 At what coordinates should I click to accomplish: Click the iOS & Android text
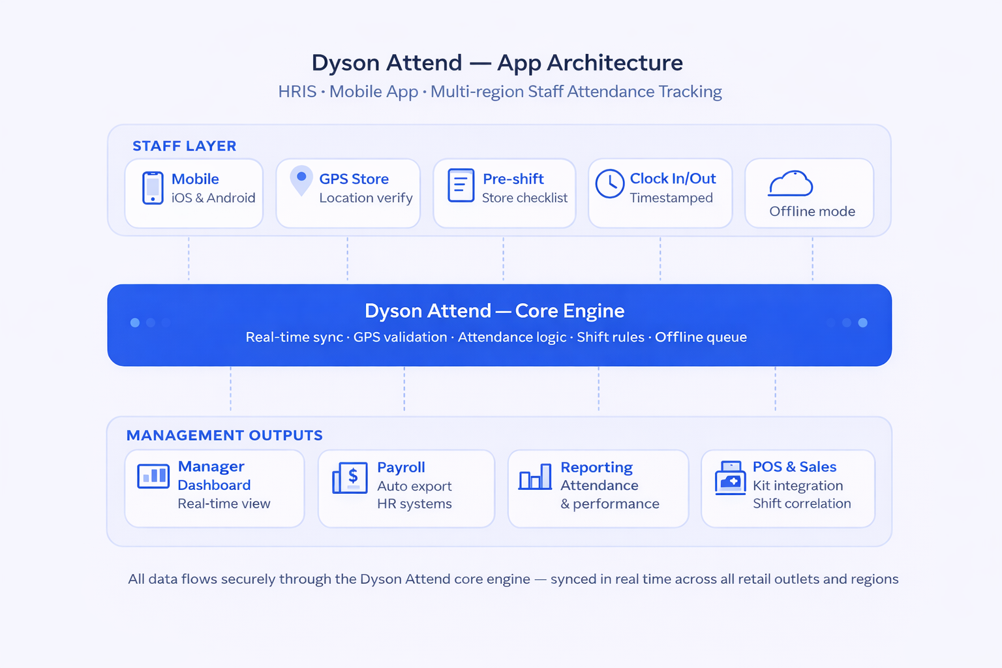pos(213,198)
